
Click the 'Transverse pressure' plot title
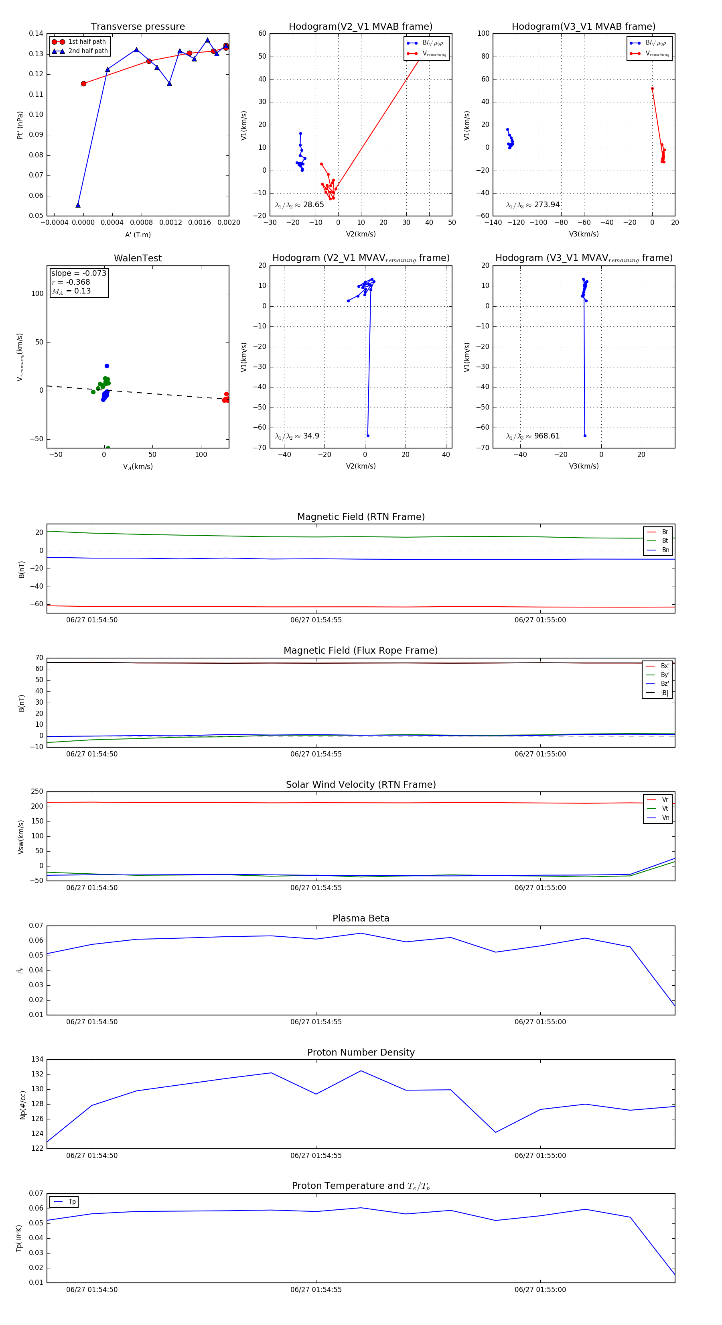point(138,26)
